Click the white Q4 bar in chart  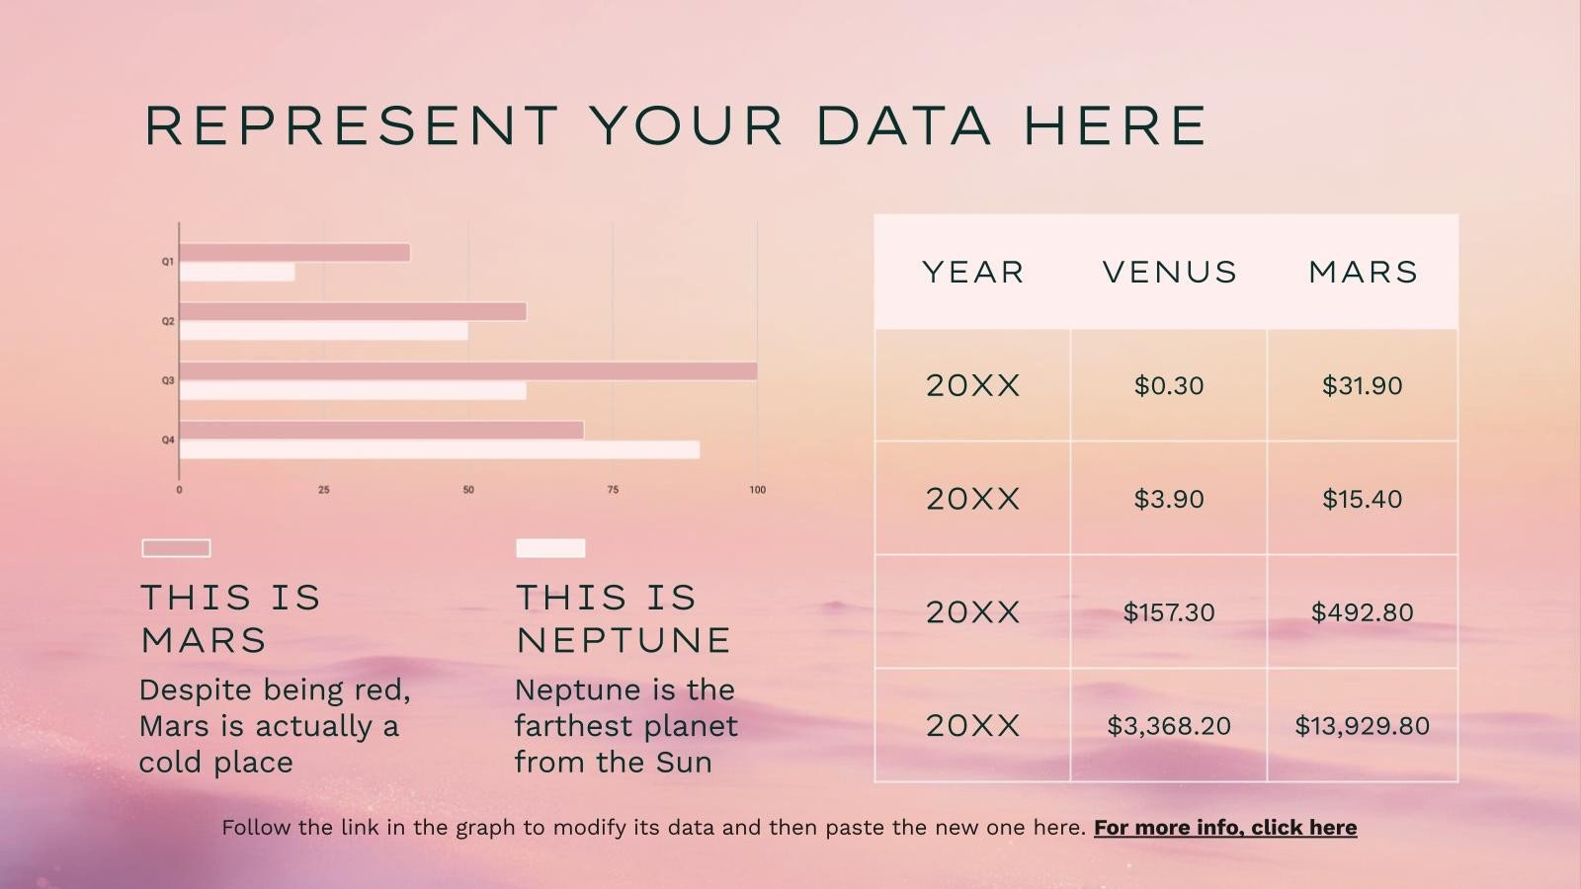tap(439, 450)
